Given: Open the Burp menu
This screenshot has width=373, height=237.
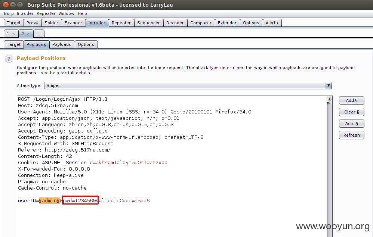Looking at the screenshot, I should pos(9,13).
